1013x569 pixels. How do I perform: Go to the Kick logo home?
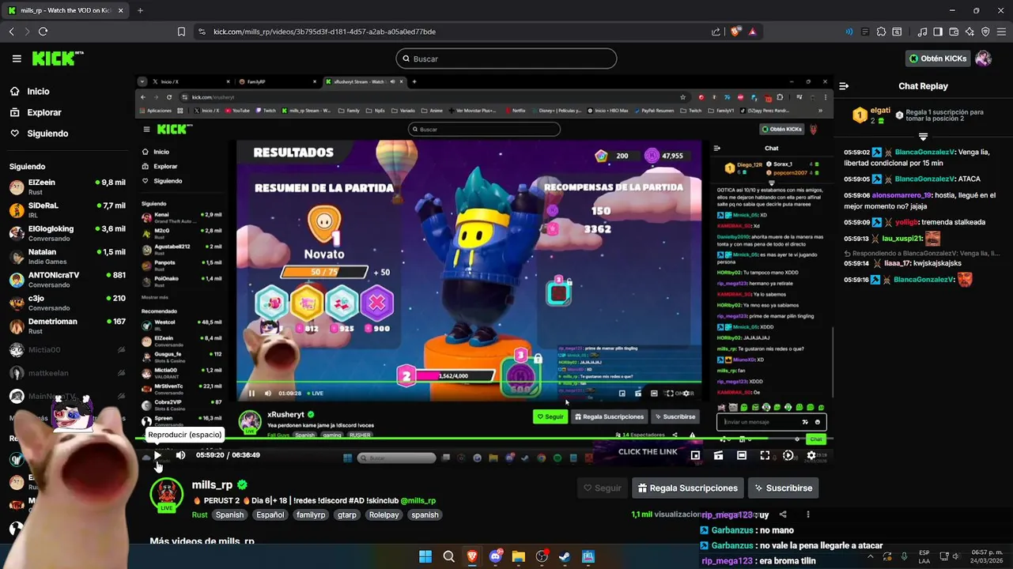57,58
